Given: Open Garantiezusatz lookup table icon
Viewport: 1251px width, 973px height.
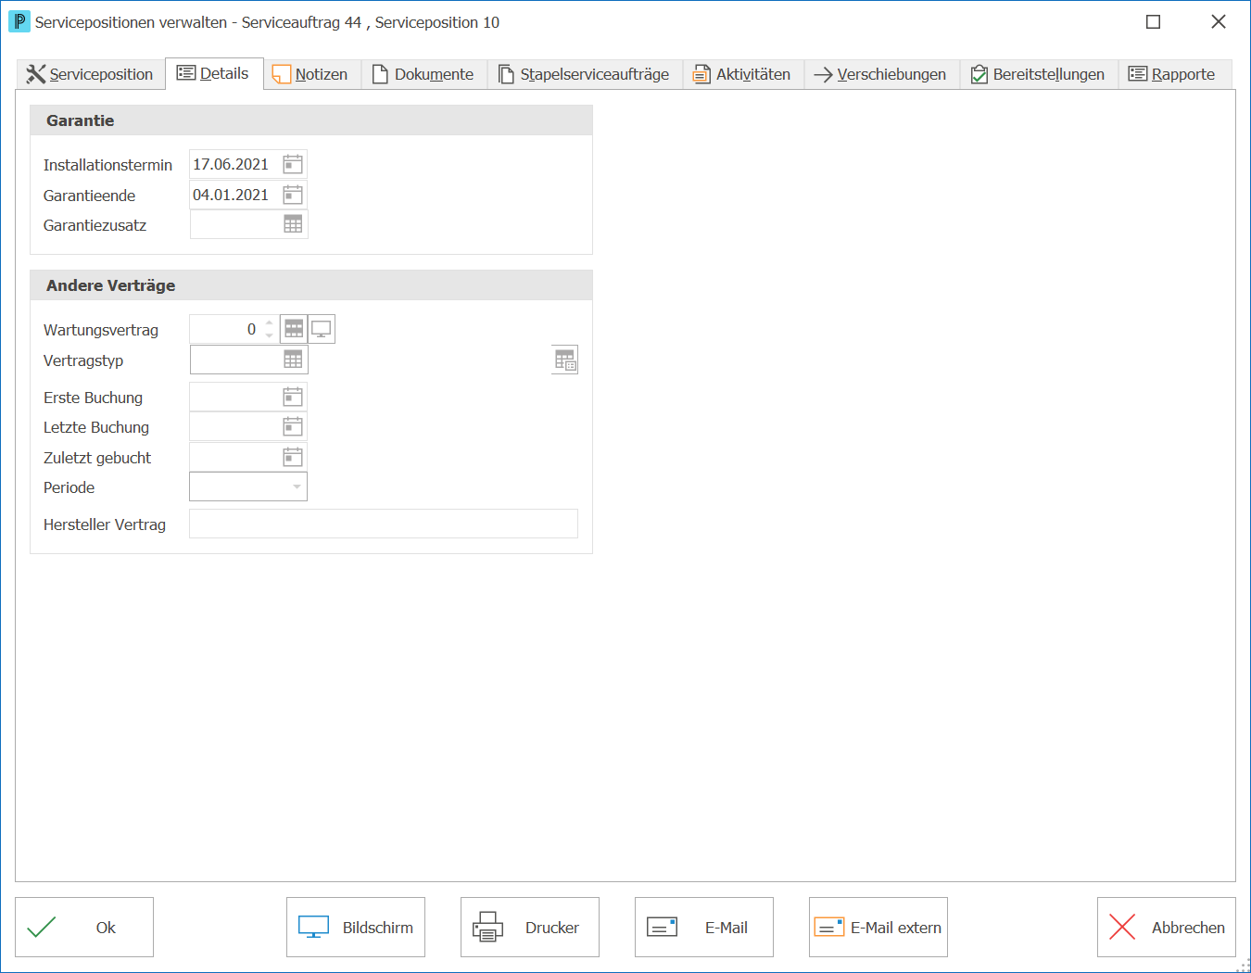Looking at the screenshot, I should pyautogui.click(x=293, y=224).
